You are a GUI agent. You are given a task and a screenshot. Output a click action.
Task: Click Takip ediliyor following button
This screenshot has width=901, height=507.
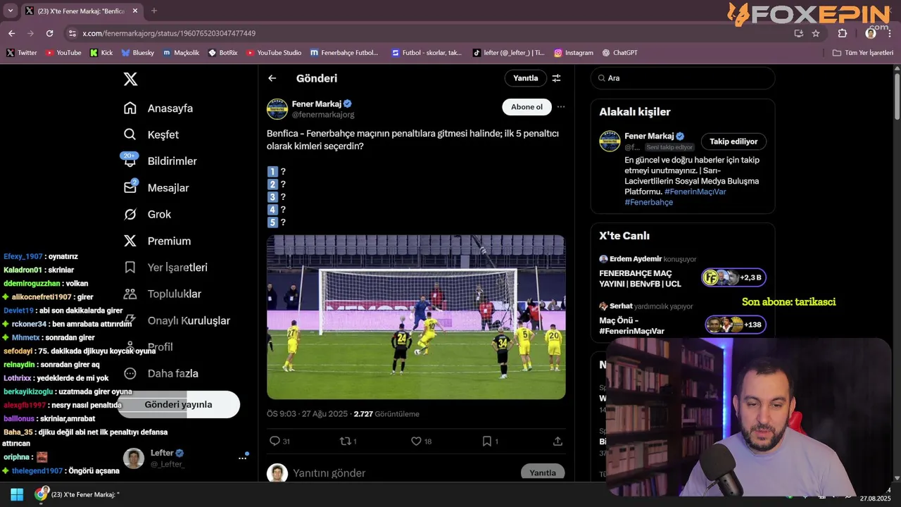click(733, 142)
